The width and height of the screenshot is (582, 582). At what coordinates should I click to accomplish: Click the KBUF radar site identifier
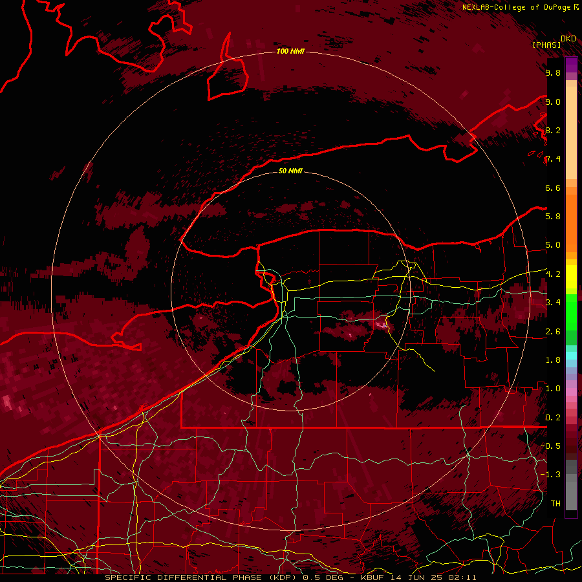click(x=372, y=577)
